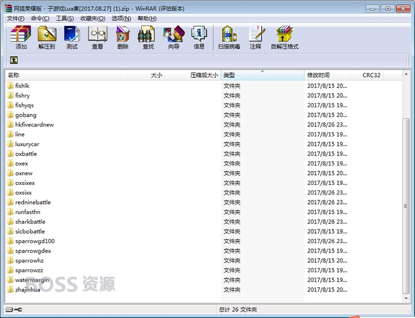Viewport: 415px width, 318px height.
Task: Select the fishlk folder icon
Action: 10,85
